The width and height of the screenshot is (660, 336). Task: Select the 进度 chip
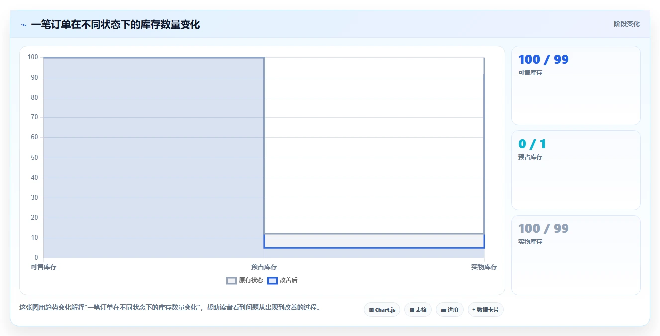[450, 310]
